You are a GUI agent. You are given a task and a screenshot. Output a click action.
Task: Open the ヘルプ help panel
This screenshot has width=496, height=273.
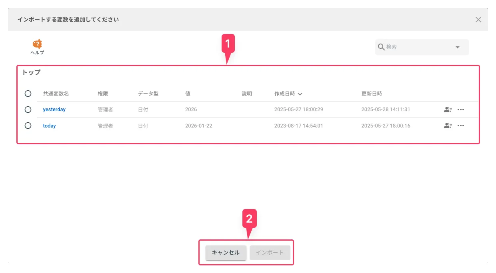37,47
